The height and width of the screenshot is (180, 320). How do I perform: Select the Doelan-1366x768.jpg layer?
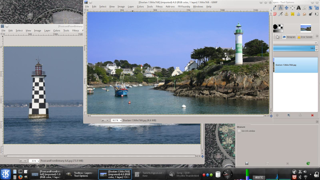coord(295,65)
